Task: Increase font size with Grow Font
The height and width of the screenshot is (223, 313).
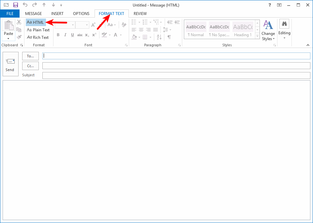Action: point(93,25)
